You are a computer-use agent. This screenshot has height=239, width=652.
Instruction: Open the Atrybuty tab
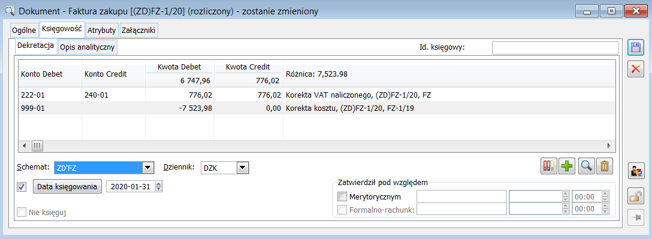pyautogui.click(x=101, y=31)
